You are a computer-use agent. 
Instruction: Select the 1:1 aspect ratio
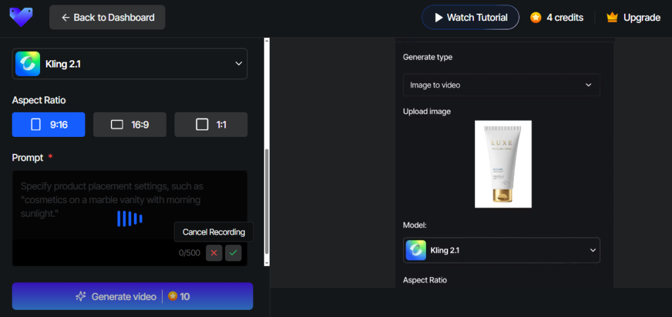[x=211, y=124]
